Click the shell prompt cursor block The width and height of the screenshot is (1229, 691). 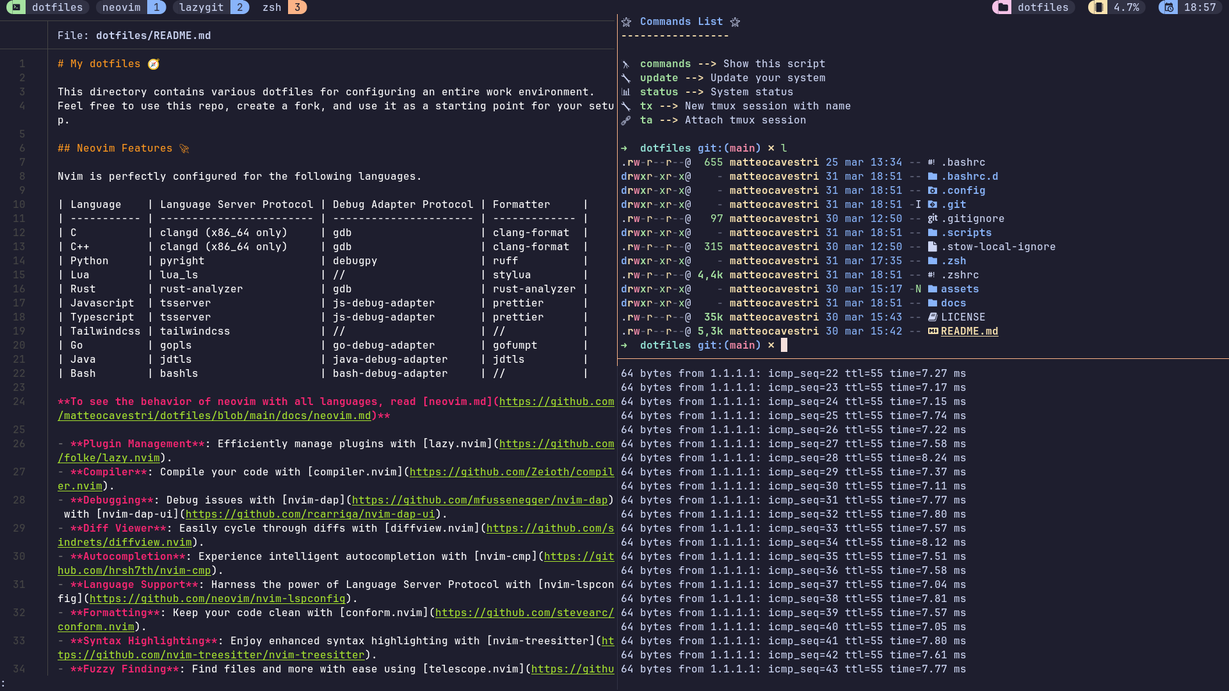click(784, 345)
